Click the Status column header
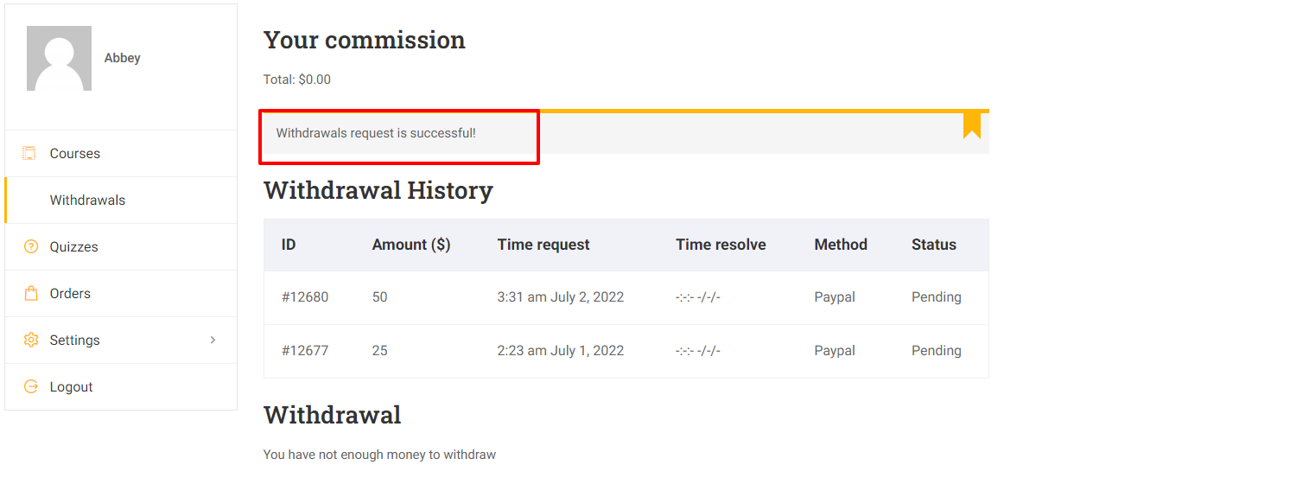This screenshot has height=484, width=1290. tap(934, 245)
